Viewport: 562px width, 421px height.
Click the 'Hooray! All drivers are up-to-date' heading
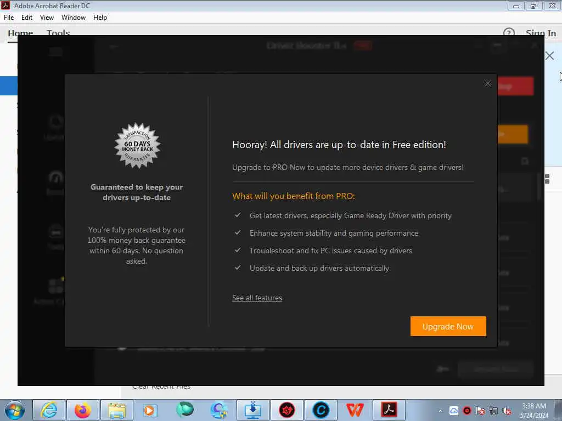tap(339, 145)
